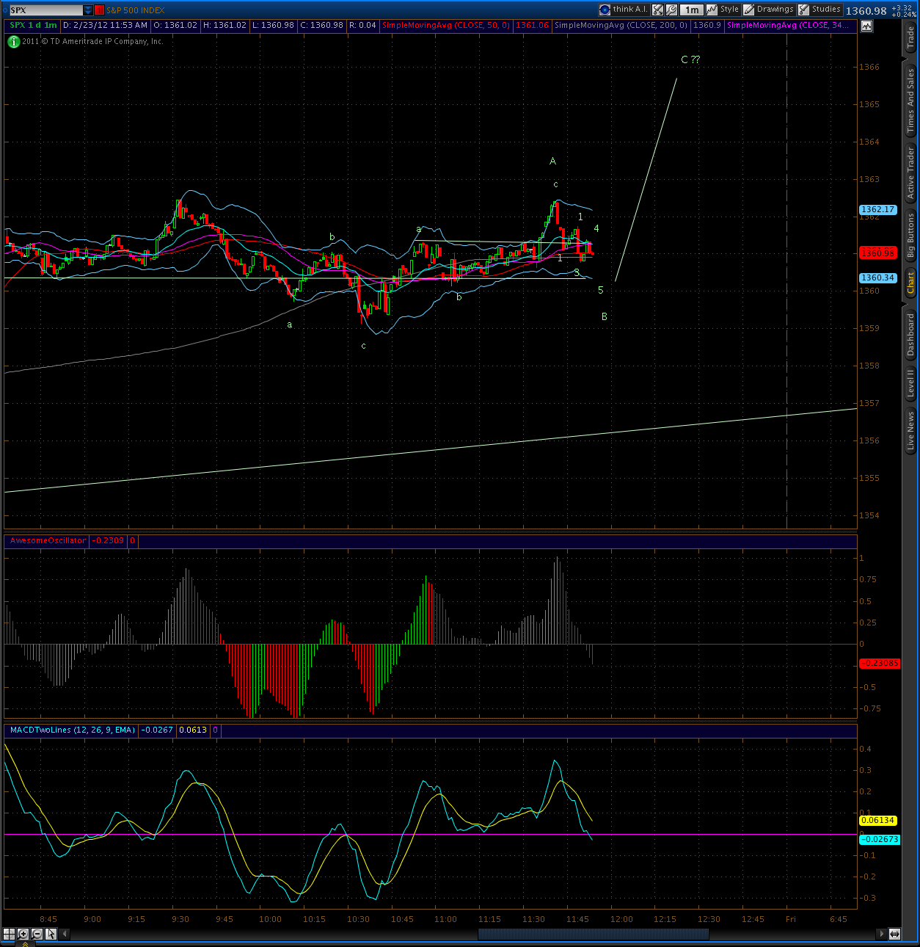The image size is (920, 947).
Task: Click the share chart arrows icon
Action: (x=658, y=10)
